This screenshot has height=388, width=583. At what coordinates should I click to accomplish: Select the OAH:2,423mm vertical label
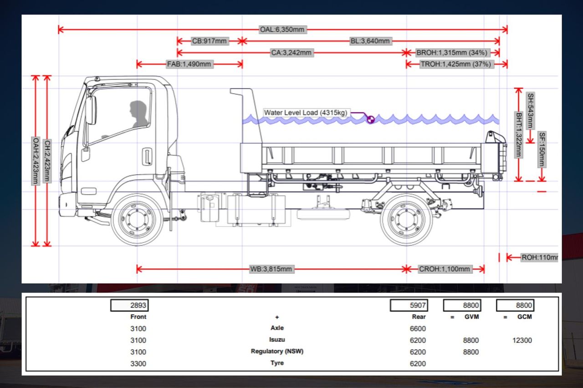tap(35, 161)
